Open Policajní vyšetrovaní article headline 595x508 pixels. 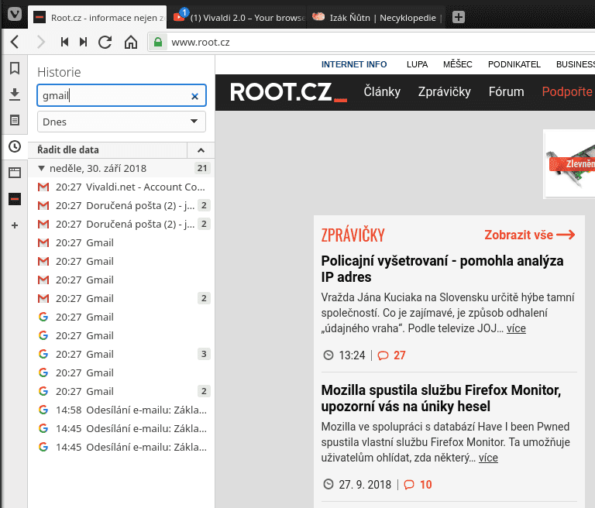coord(442,269)
